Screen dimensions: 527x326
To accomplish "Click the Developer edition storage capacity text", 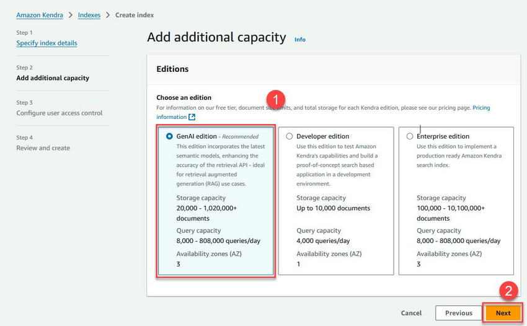I will 333,208.
